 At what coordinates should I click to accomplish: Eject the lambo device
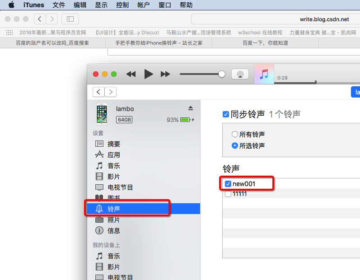coord(191,108)
